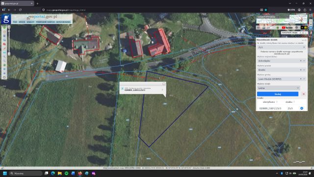The width and height of the screenshot is (314, 177).
Task: Open the browser extensions icon
Action: [305, 10]
